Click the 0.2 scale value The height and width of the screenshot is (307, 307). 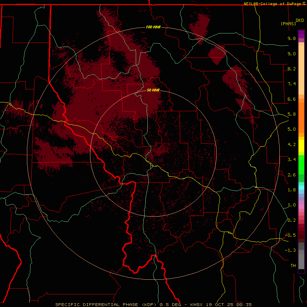292,220
